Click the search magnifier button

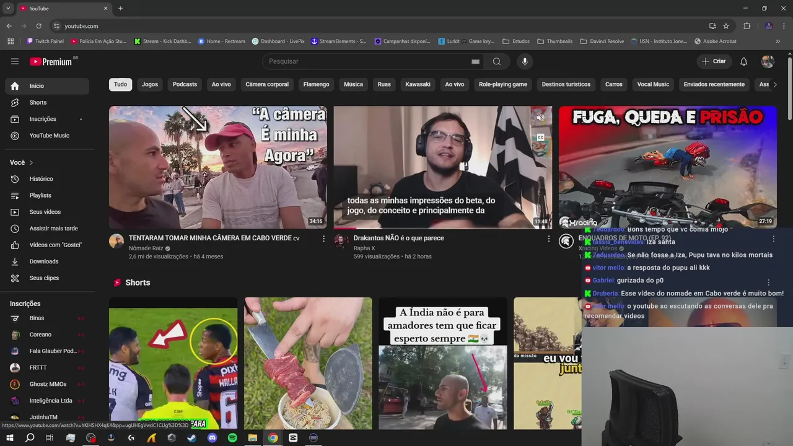click(x=497, y=61)
